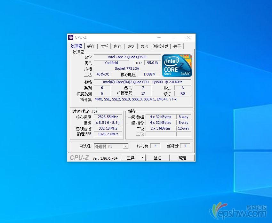Click the Ver. 1.86.0.x64 version text
This screenshot has width=272, height=223.
(x=105, y=158)
